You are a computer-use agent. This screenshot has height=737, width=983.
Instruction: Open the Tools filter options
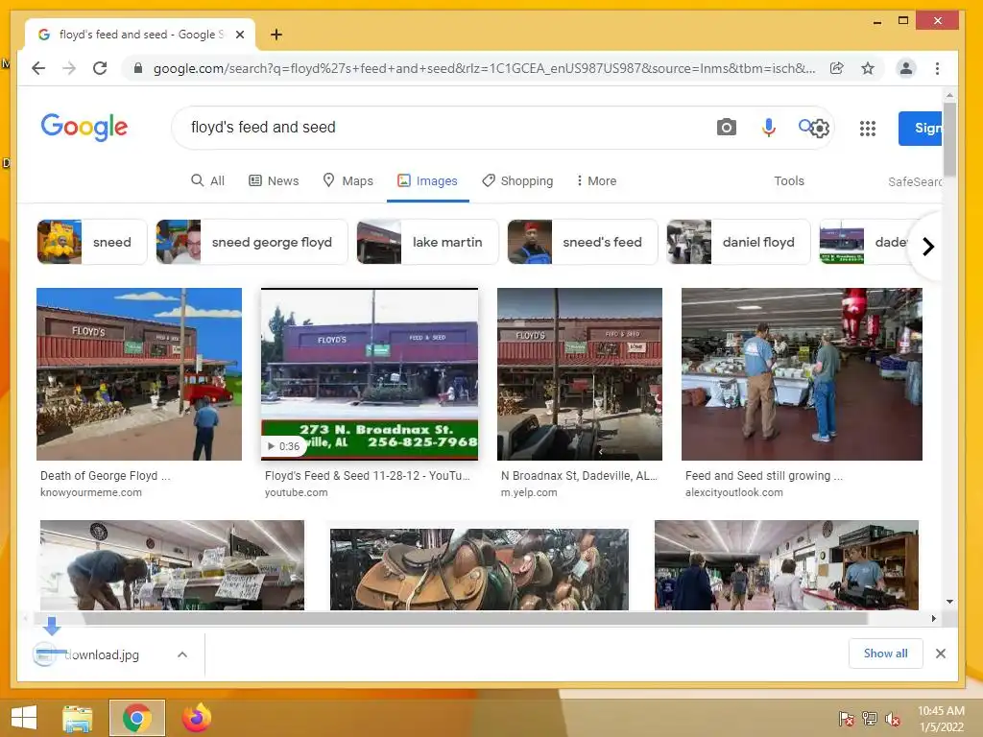pyautogui.click(x=789, y=181)
